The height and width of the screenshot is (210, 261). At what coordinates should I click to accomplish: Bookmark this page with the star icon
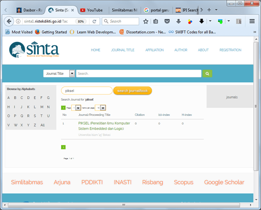pyautogui.click(x=146, y=21)
